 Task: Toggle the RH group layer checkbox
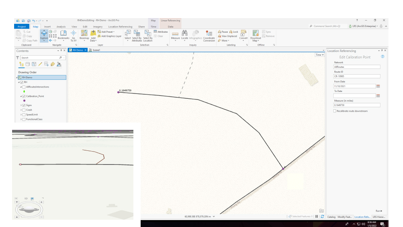[x=22, y=82]
